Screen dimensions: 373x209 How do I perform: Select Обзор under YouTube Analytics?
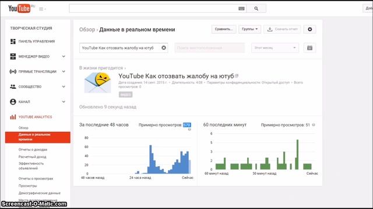[23, 128]
